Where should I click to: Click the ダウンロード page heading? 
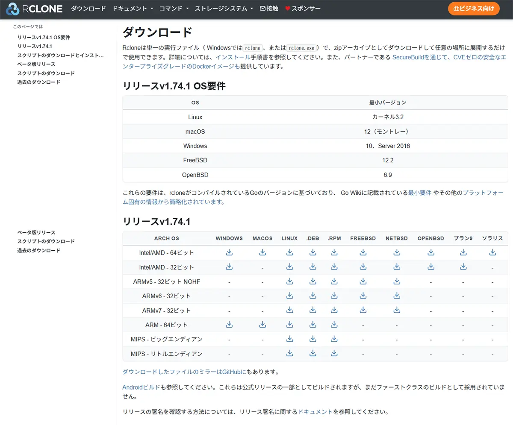click(x=157, y=32)
